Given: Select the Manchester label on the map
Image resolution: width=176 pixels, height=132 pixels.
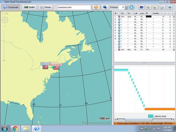Looking at the screenshot, I should [56, 65].
